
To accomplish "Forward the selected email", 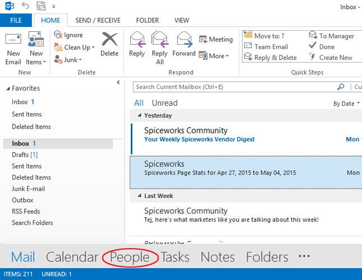I will coord(184,44).
